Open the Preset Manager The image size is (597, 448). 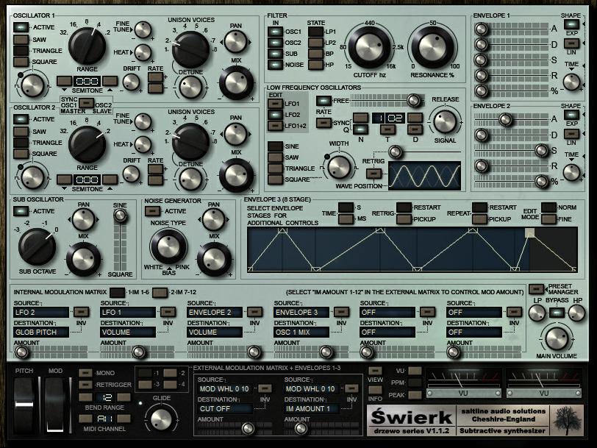click(x=534, y=289)
